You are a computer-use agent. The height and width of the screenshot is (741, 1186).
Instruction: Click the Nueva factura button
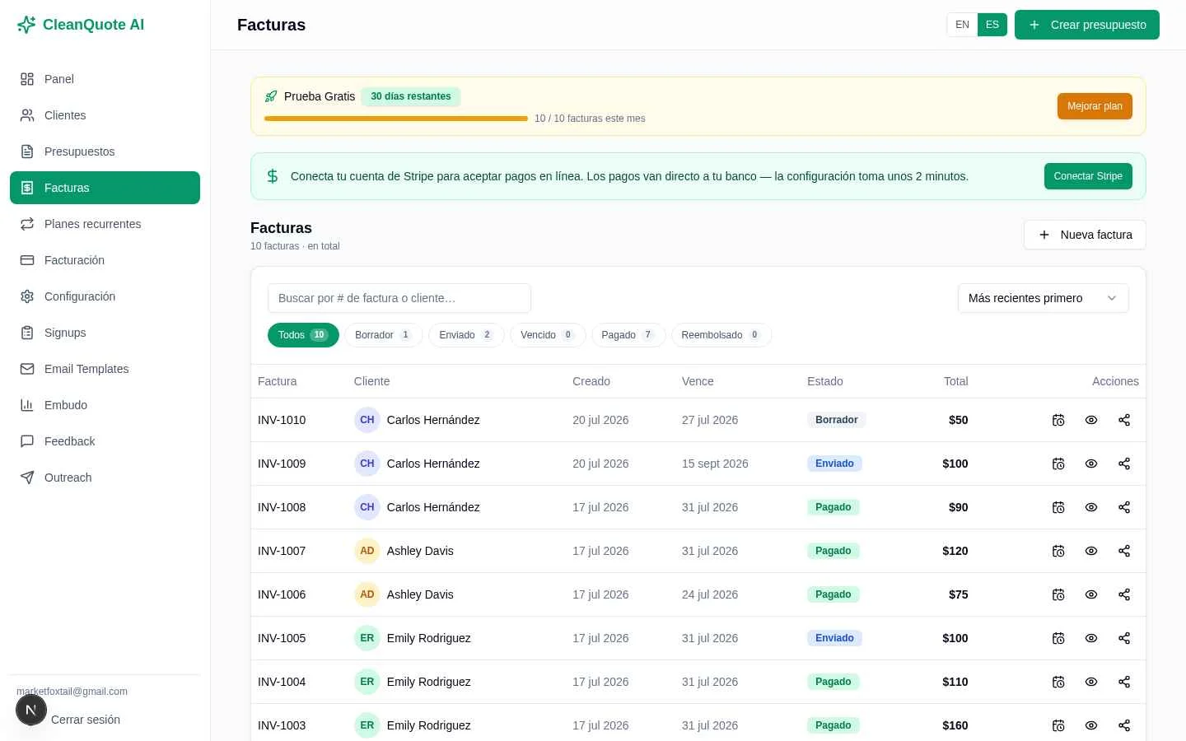click(x=1085, y=235)
